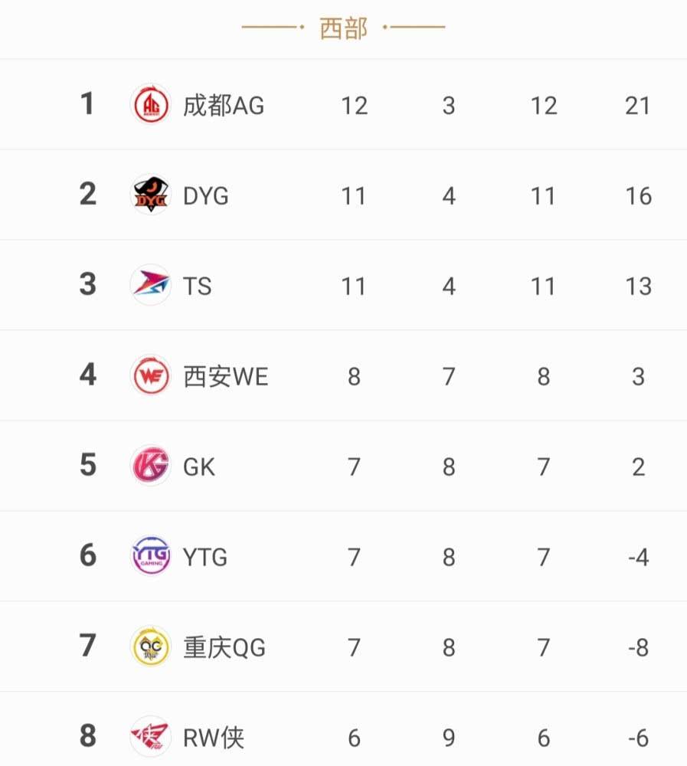This screenshot has width=687, height=766.
Task: Open the 成都AG team name link
Action: tap(224, 105)
